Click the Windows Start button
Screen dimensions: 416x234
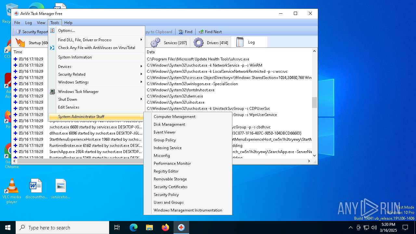pos(8,227)
